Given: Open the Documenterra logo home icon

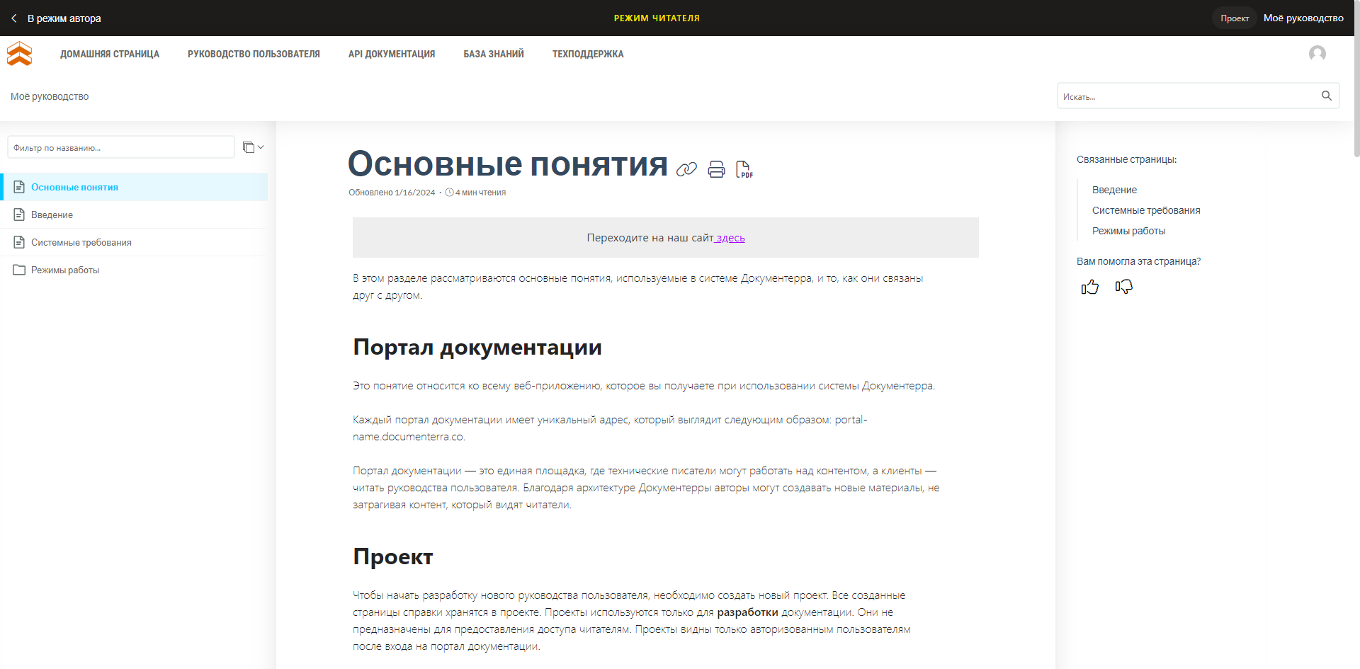Looking at the screenshot, I should [19, 53].
